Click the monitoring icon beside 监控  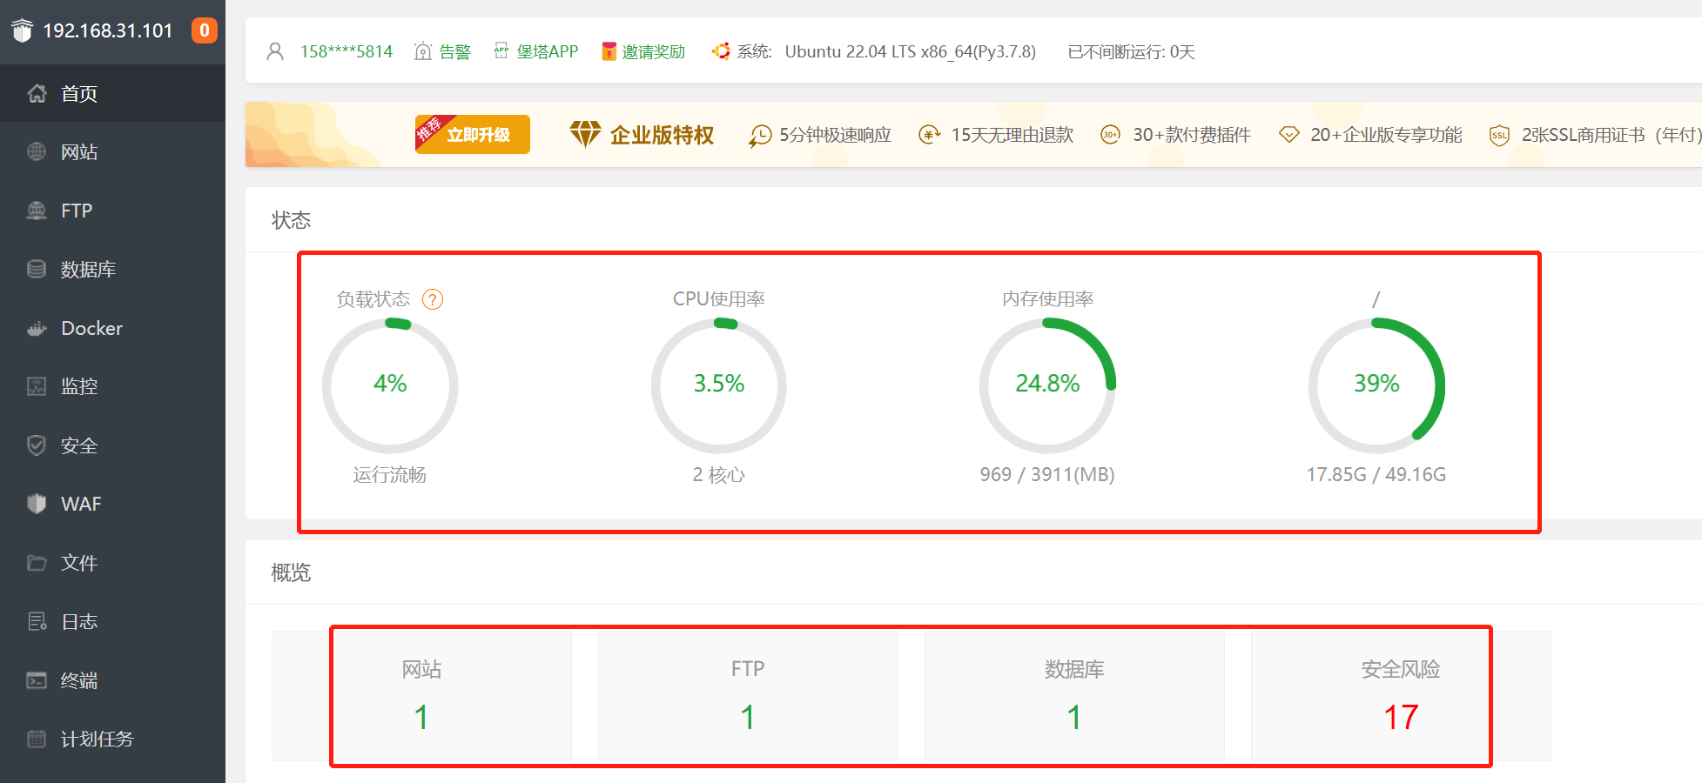37,386
